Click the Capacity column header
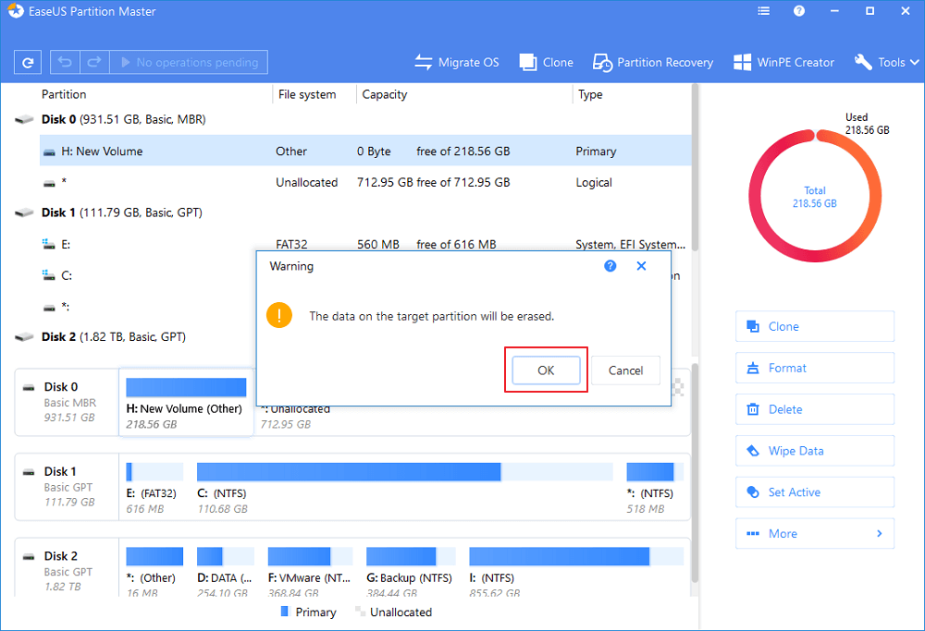Viewport: 925px width, 631px height. [384, 94]
